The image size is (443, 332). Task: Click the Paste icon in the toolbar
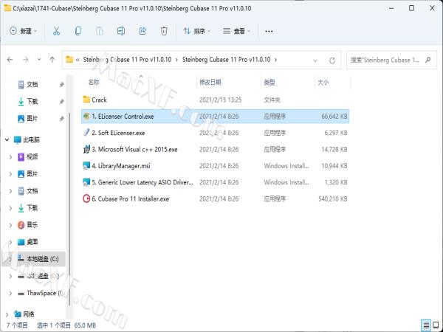(99, 31)
